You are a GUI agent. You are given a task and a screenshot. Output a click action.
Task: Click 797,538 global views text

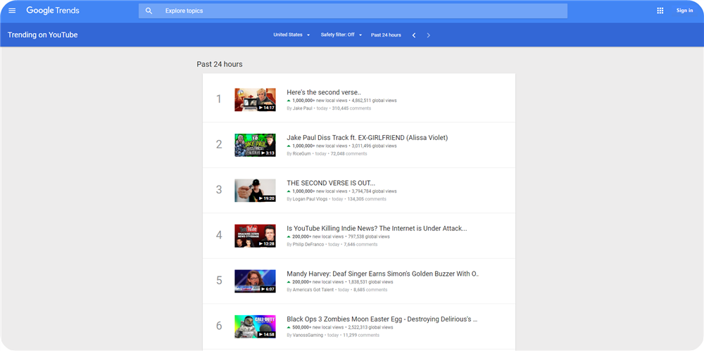click(369, 236)
